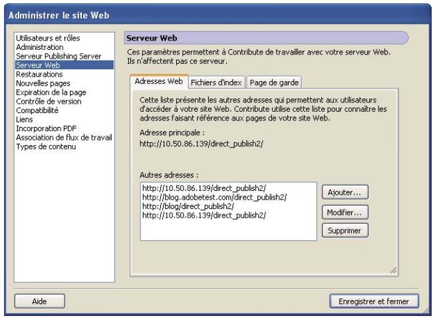
Task: Click Enregistrer et fermer button
Action: (x=374, y=301)
